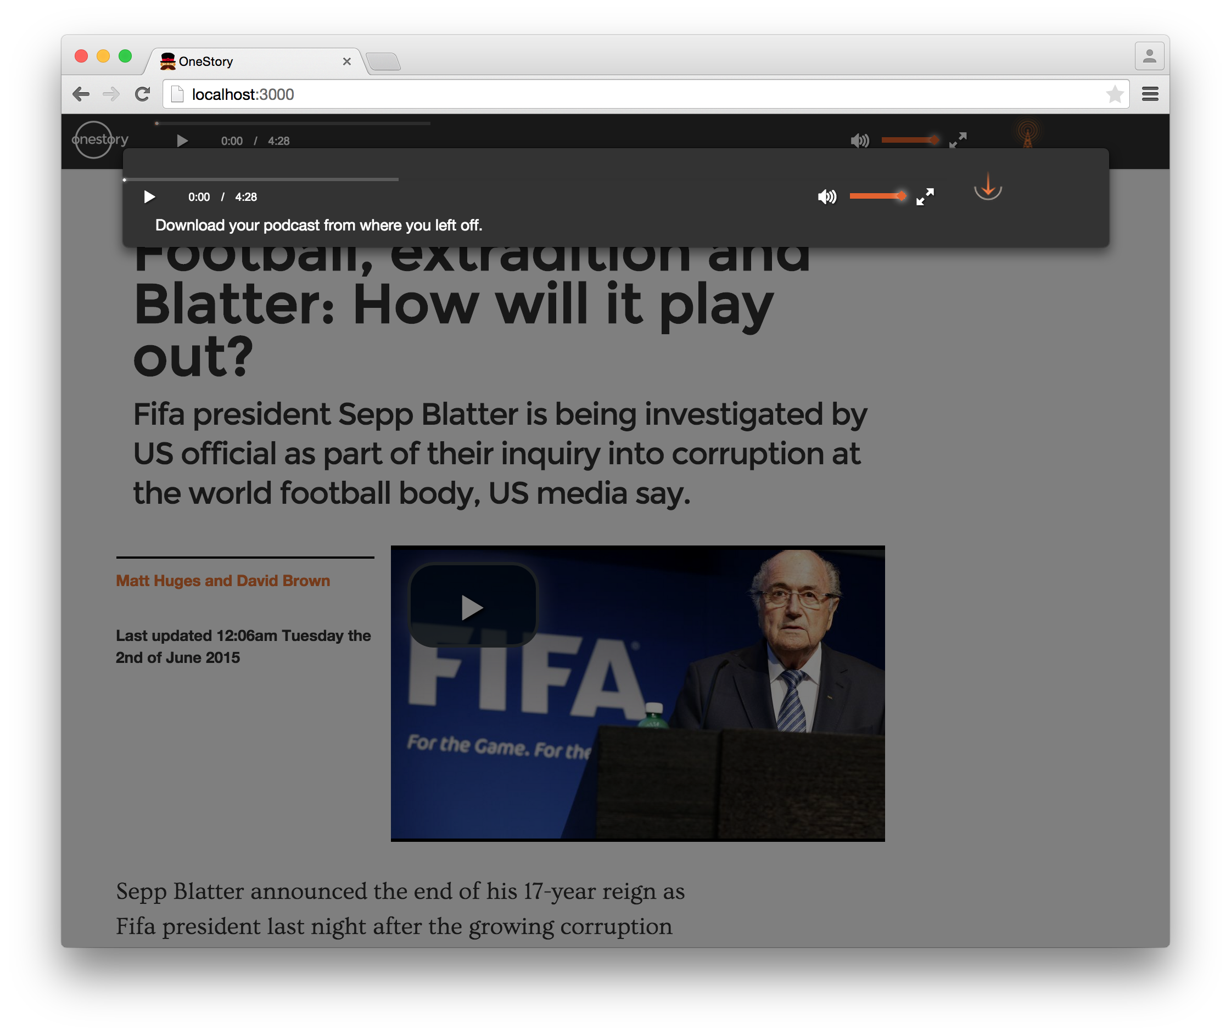Screen dimensions: 1231x1035
Task: Reload the page with refresh icon
Action: click(x=143, y=94)
